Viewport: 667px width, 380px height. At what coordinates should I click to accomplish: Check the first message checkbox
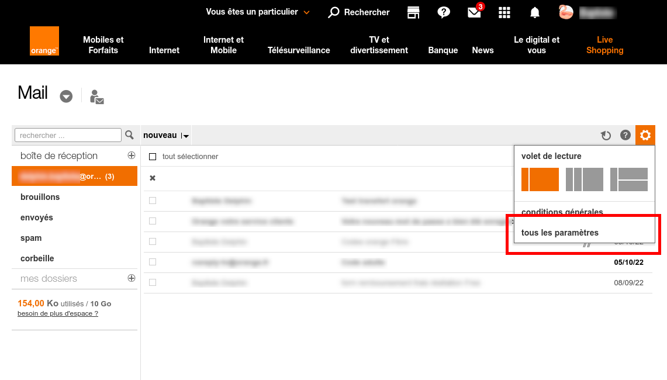click(153, 201)
